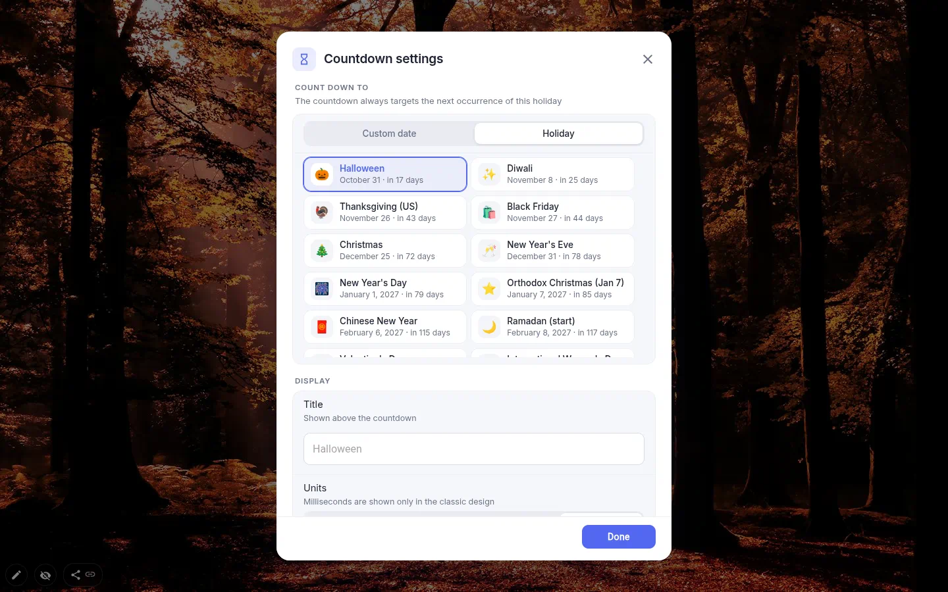
Task: Click the "Countdown settings" dialog title
Action: [383, 59]
